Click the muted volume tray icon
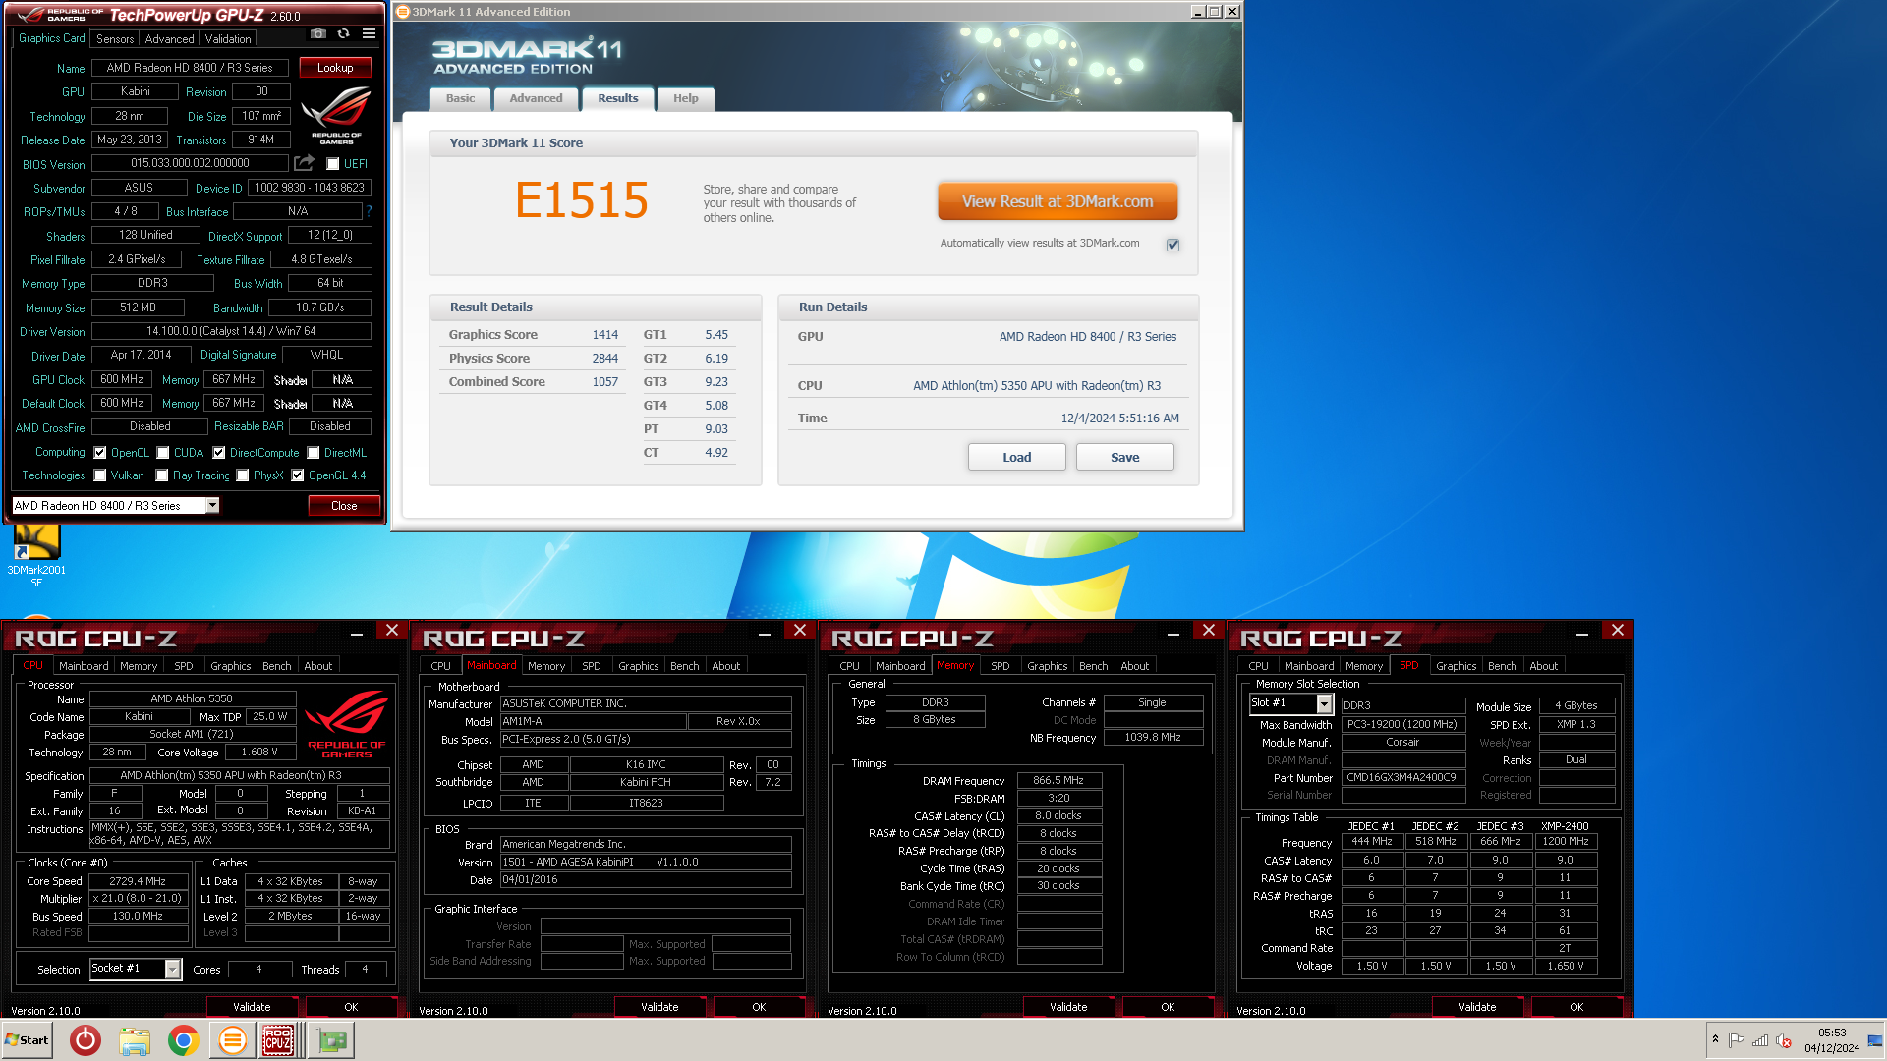Screen dimensions: 1887x1061 pos(1784,1040)
